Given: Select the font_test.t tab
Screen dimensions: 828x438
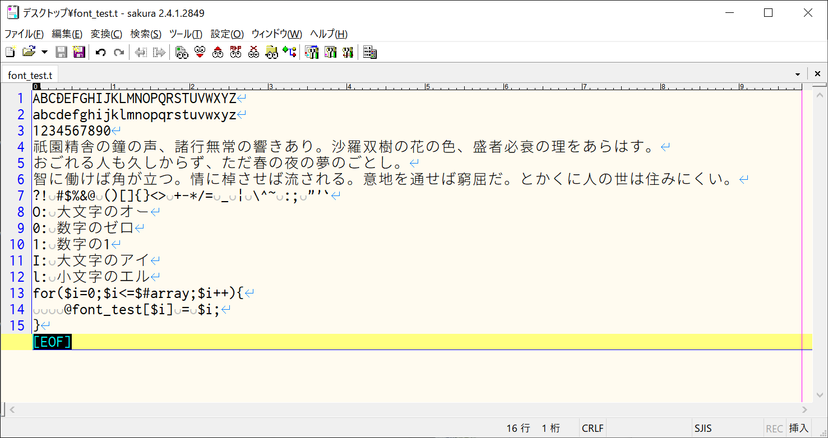Looking at the screenshot, I should [30, 75].
